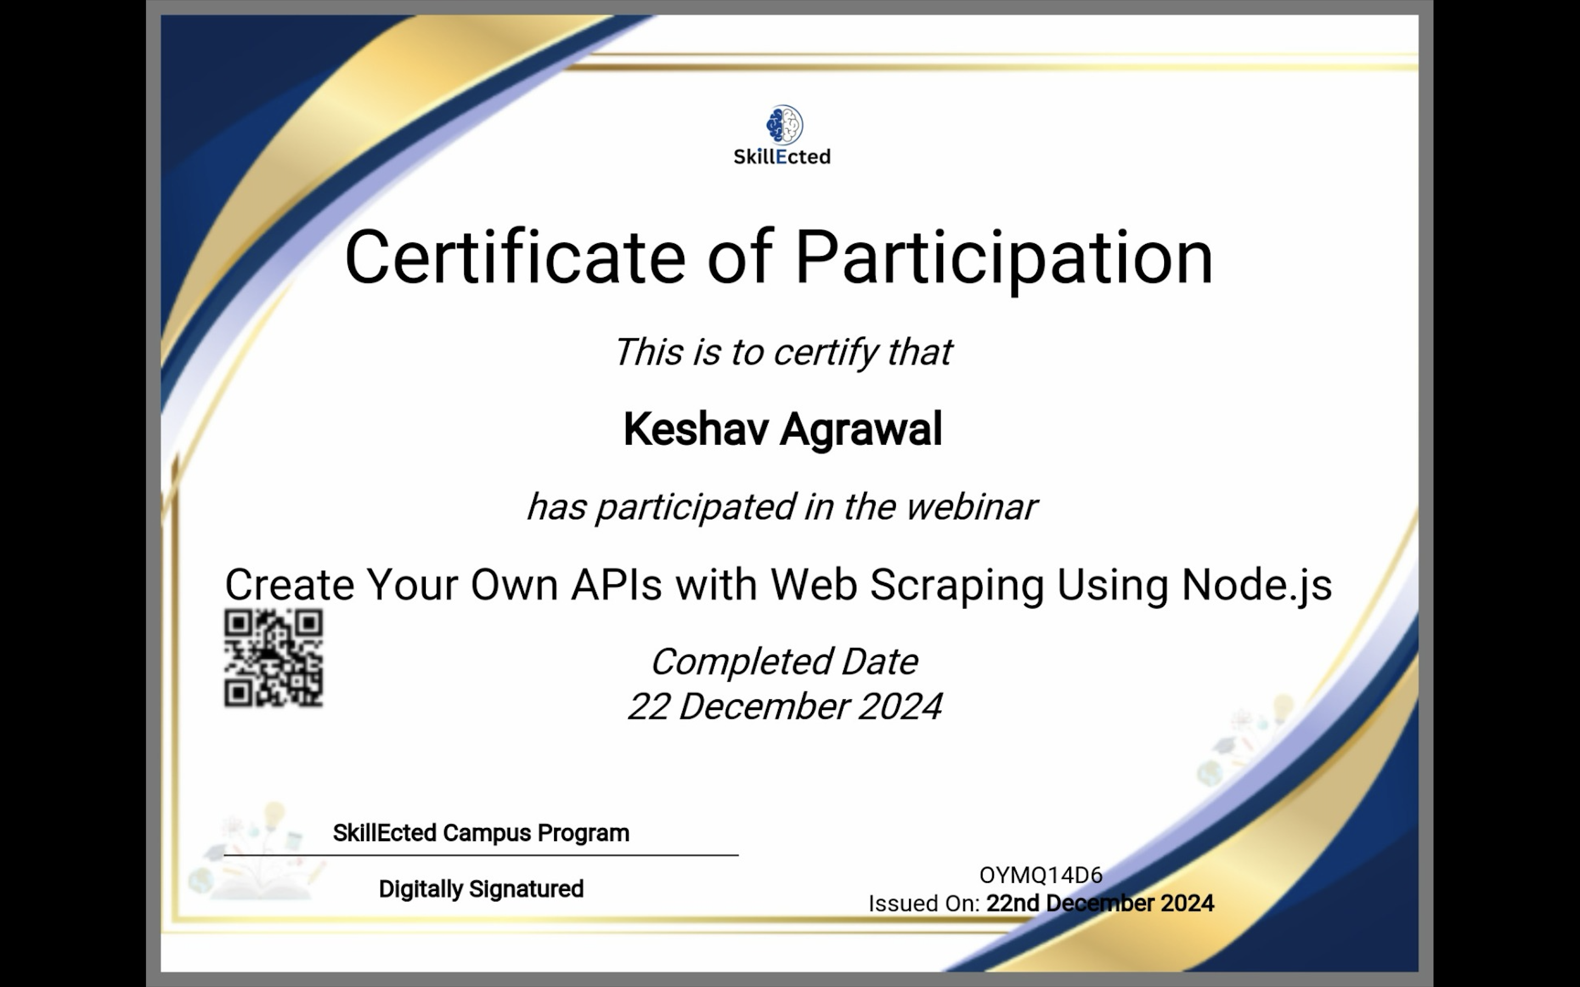Image resolution: width=1580 pixels, height=987 pixels.
Task: Click the faded lightbulb illustration above the book
Action: (x=274, y=817)
